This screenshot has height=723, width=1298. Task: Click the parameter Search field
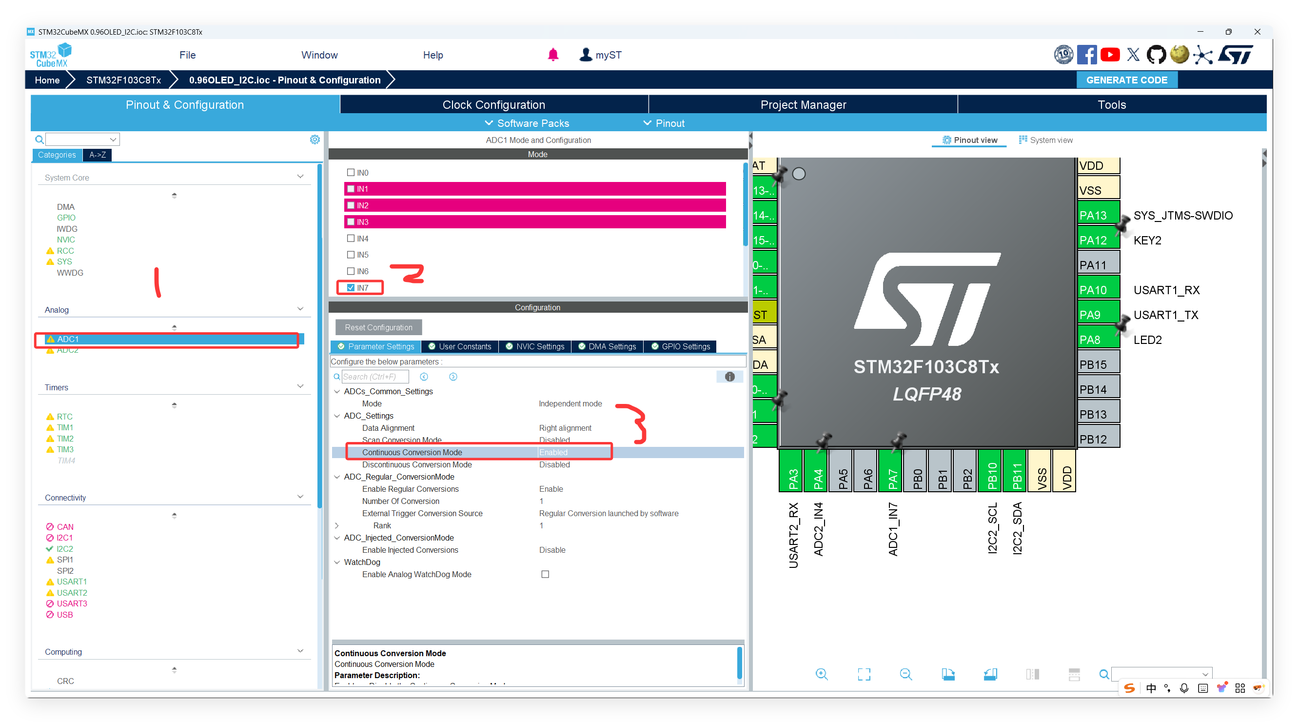tap(374, 377)
